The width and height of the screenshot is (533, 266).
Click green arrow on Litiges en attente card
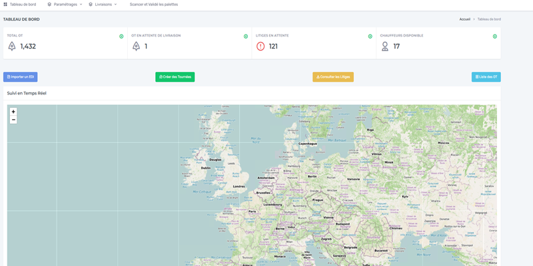click(x=370, y=37)
